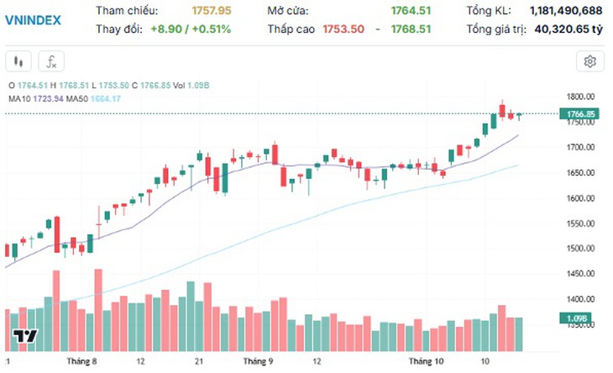Click the 1.09B volume tag
Image resolution: width=613 pixels, height=373 pixels.
click(575, 318)
